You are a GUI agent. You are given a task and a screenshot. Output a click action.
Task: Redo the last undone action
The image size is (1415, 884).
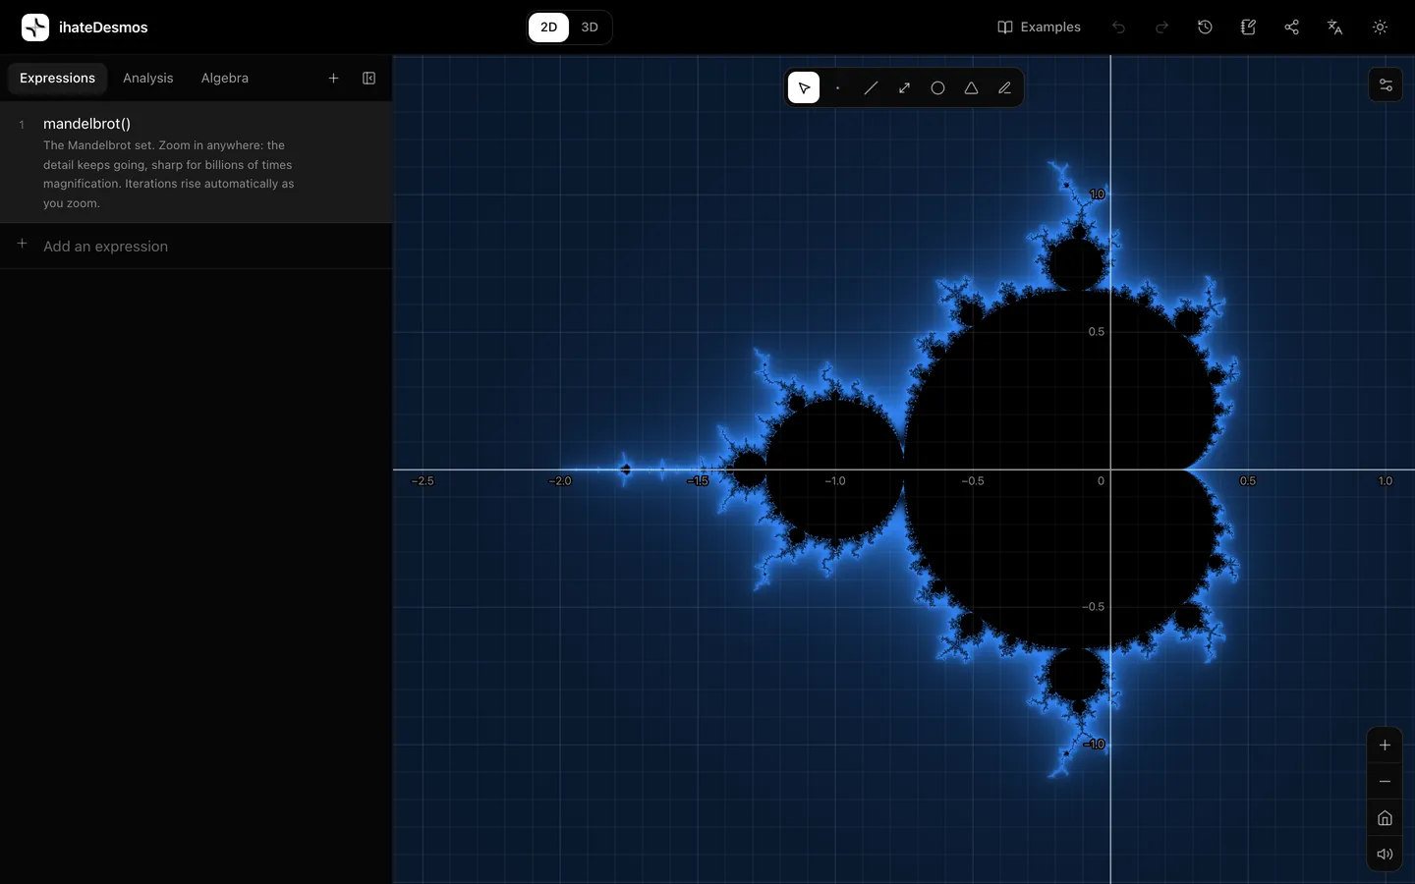pyautogui.click(x=1161, y=28)
